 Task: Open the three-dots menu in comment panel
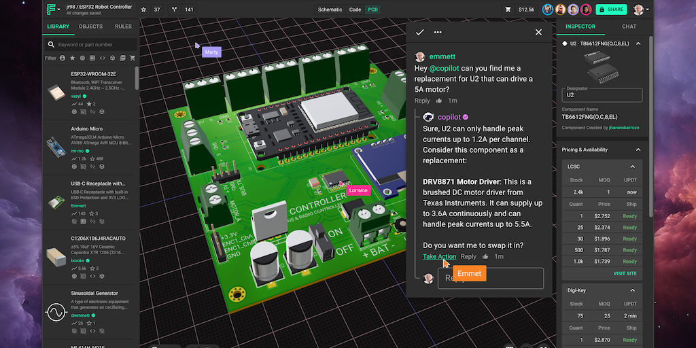point(438,32)
